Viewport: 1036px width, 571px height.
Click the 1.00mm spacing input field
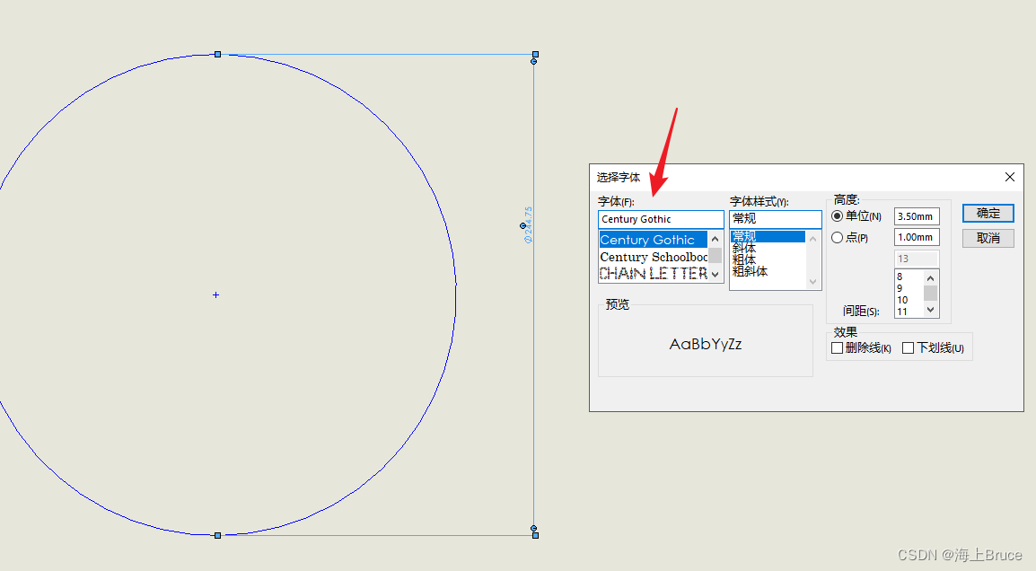(917, 237)
